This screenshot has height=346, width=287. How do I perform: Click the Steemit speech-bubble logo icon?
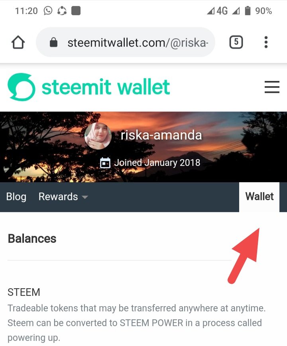click(22, 87)
